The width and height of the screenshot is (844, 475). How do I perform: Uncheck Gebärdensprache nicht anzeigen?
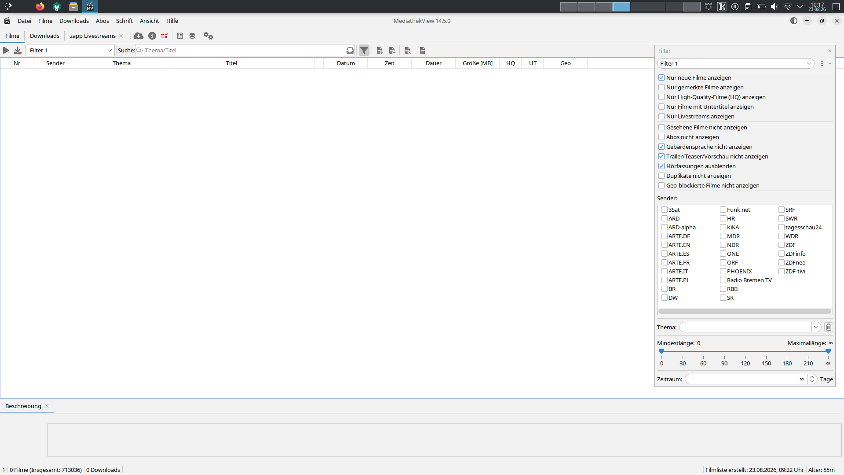coord(661,147)
